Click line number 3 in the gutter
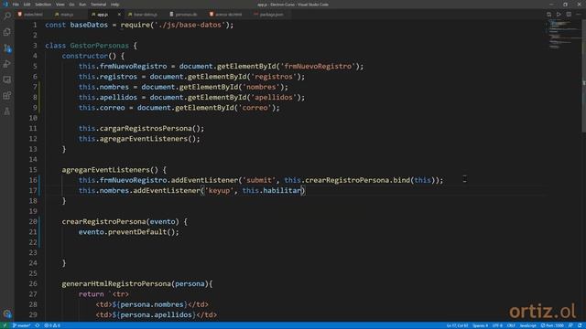586x329 pixels. (35, 46)
